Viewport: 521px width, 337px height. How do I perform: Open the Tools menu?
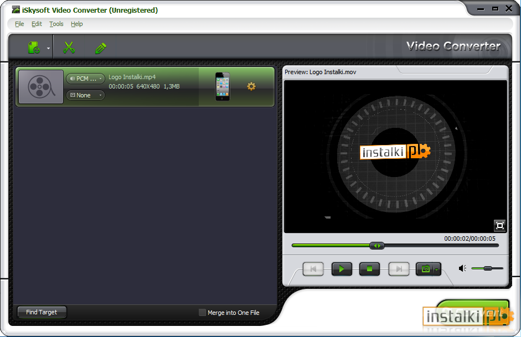click(x=56, y=24)
